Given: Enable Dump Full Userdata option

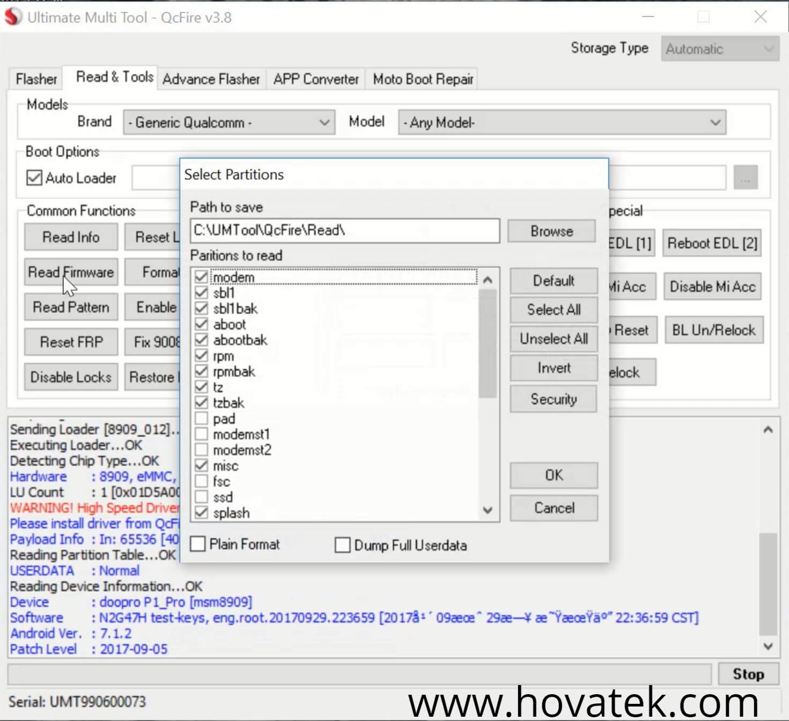Looking at the screenshot, I should point(342,545).
